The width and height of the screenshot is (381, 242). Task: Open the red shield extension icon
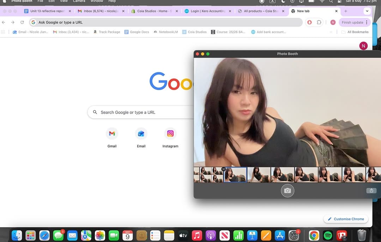(x=310, y=22)
